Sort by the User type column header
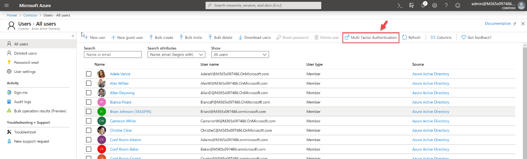The height and width of the screenshot is (159, 527). tap(315, 64)
